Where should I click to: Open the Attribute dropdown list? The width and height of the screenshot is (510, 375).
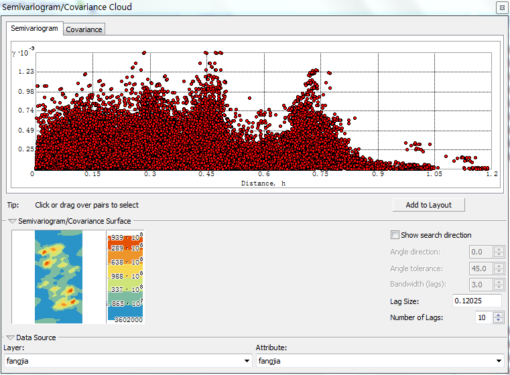[x=498, y=361]
